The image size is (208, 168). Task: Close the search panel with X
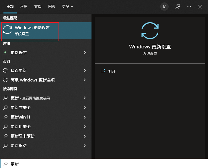pos(200,7)
